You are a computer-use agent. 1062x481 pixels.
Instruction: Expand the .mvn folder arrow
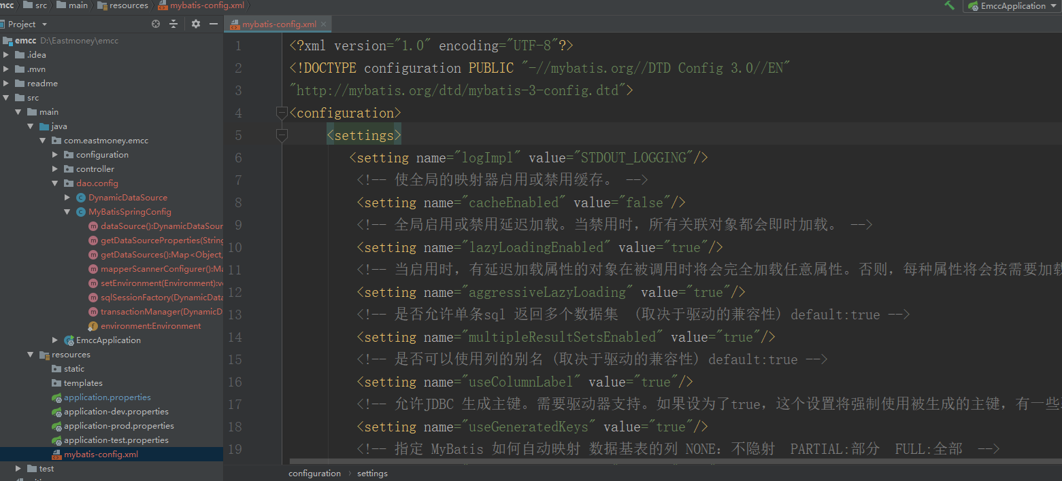[5, 69]
